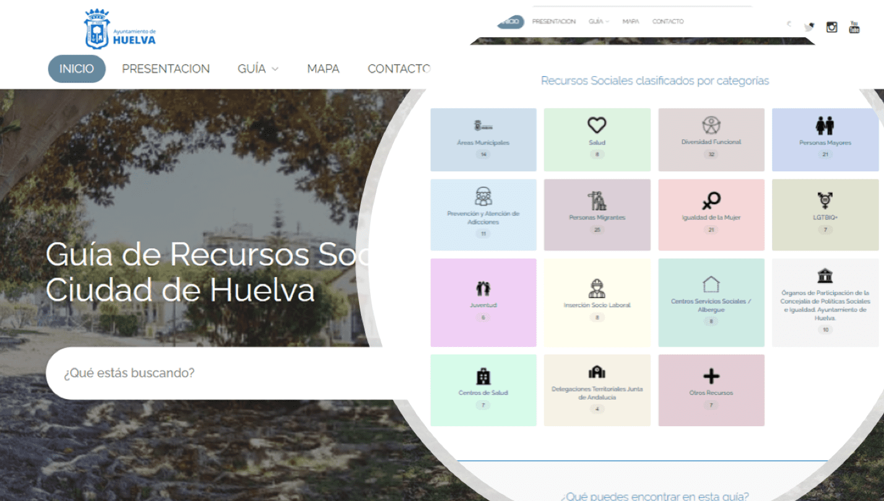Select the Otros Recursos plus icon
The image size is (884, 501).
pyautogui.click(x=711, y=376)
